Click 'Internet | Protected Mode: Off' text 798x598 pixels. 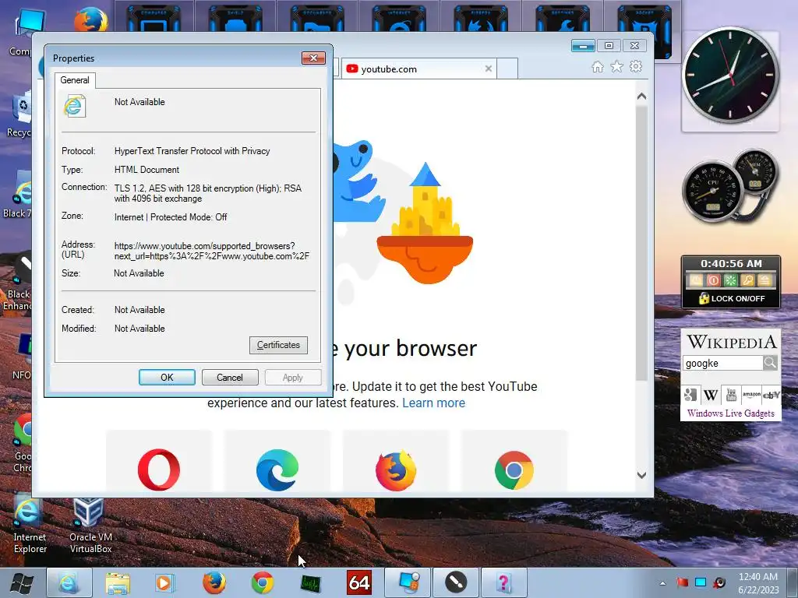point(171,217)
